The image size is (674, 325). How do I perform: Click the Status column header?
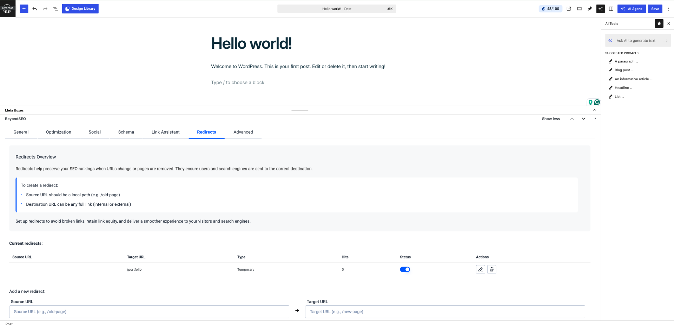tap(405, 257)
